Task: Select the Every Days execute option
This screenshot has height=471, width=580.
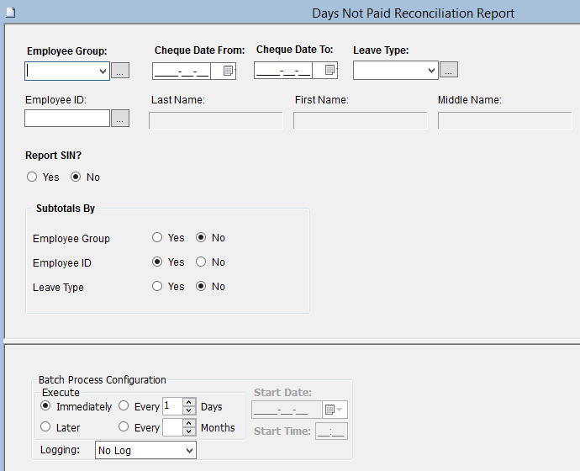Action: [x=124, y=406]
